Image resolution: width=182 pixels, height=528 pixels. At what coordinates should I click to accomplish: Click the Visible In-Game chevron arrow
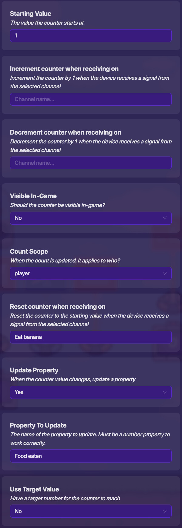(165, 218)
